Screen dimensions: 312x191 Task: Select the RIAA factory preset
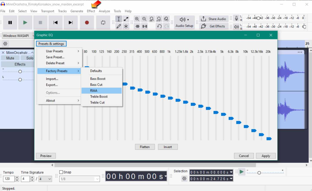point(102,91)
